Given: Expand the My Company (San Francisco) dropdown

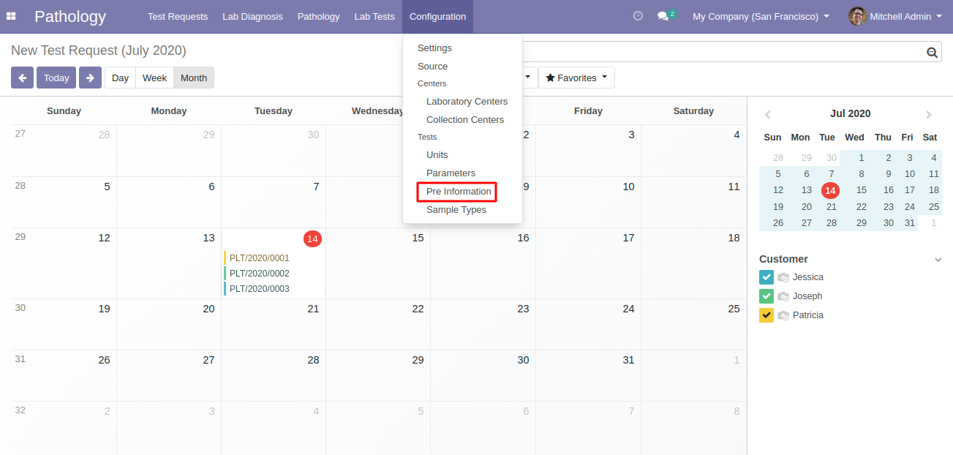Looking at the screenshot, I should tap(761, 15).
